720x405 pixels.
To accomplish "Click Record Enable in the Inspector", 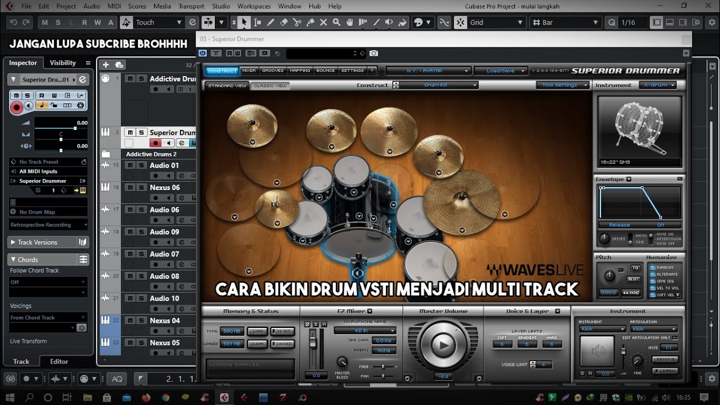I will pyautogui.click(x=16, y=106).
